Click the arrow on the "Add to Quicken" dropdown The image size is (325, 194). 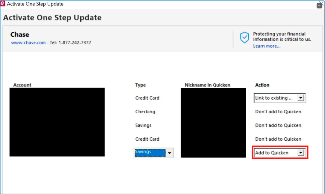[x=300, y=152]
